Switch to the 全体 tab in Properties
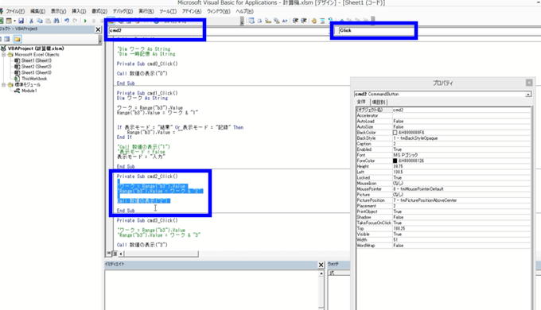 pyautogui.click(x=361, y=102)
